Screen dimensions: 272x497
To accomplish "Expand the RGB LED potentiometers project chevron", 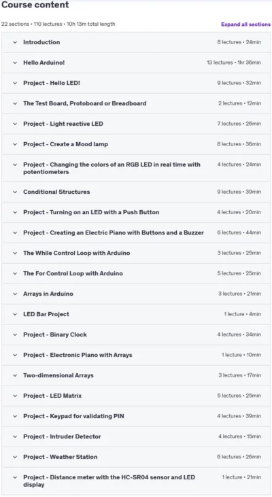I will click(x=15, y=165).
